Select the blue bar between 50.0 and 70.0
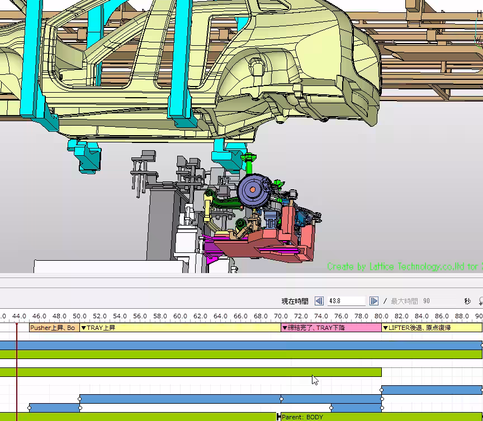The width and height of the screenshot is (483, 421). coord(180,399)
